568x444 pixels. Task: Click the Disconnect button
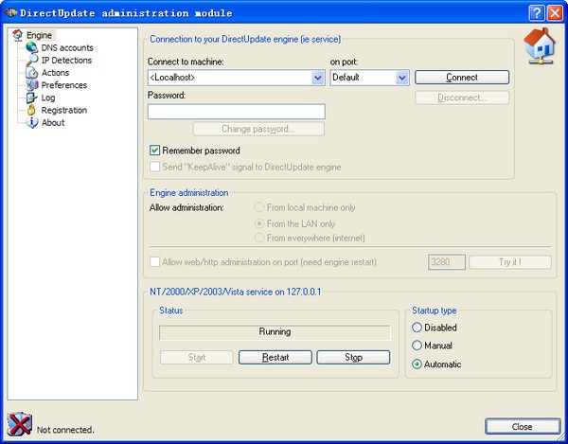pos(462,98)
